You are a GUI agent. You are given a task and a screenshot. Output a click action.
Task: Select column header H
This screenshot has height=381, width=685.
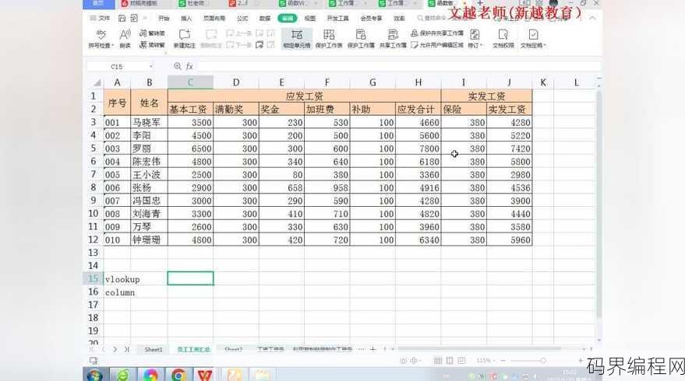[418, 82]
